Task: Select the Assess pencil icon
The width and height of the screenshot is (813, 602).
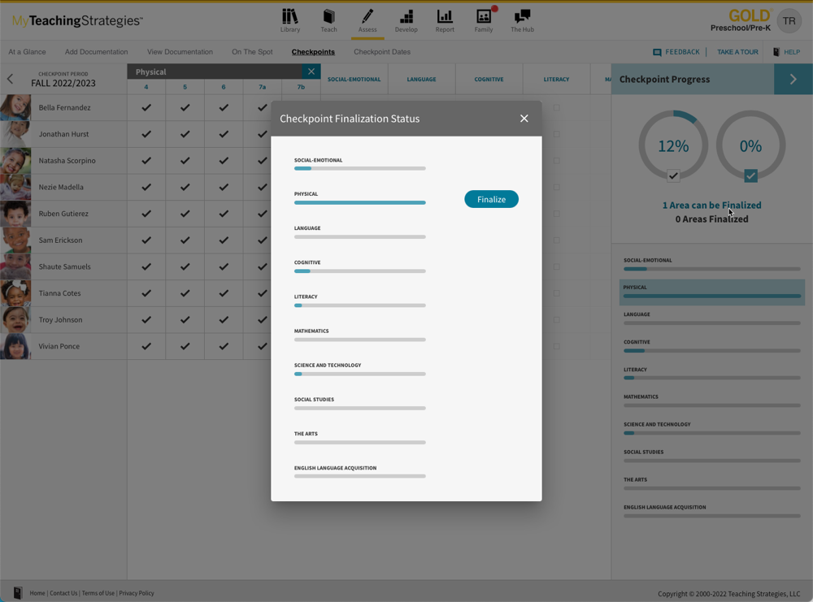Action: (x=367, y=17)
